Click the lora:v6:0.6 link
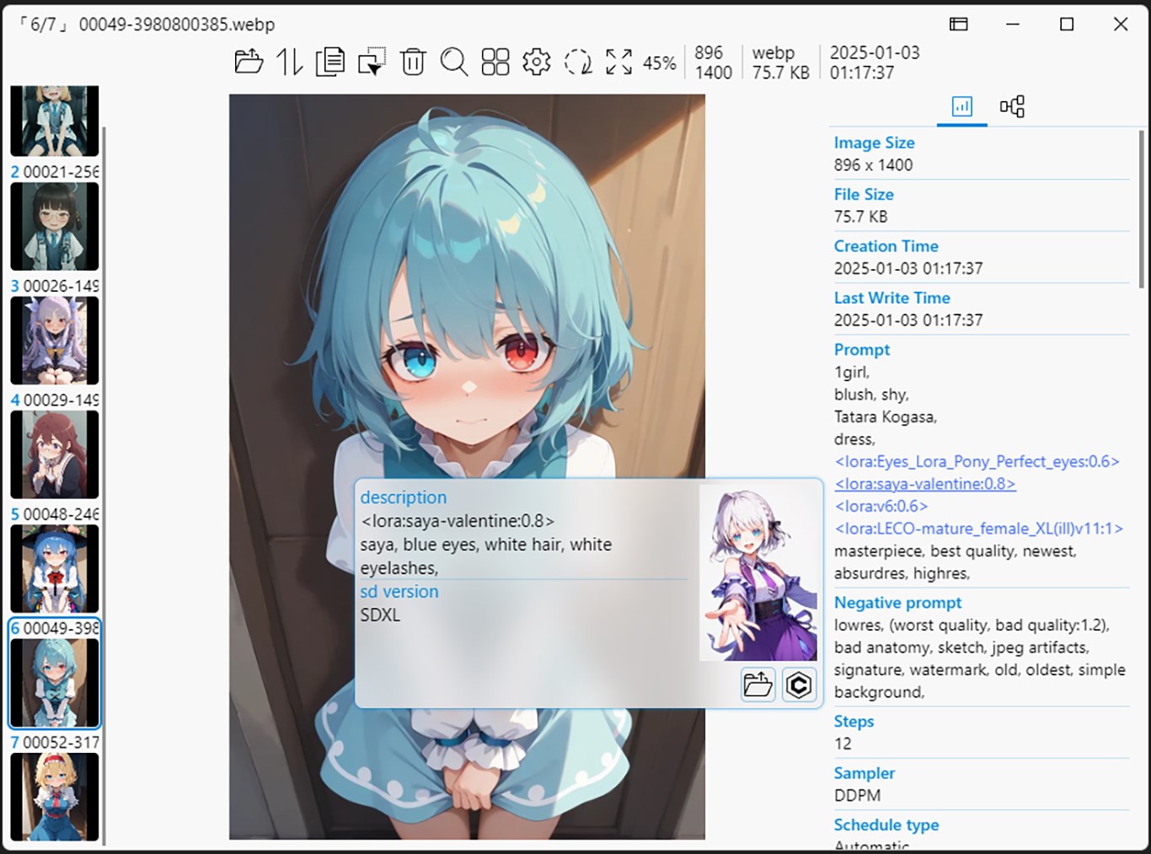This screenshot has width=1151, height=854. [x=881, y=506]
